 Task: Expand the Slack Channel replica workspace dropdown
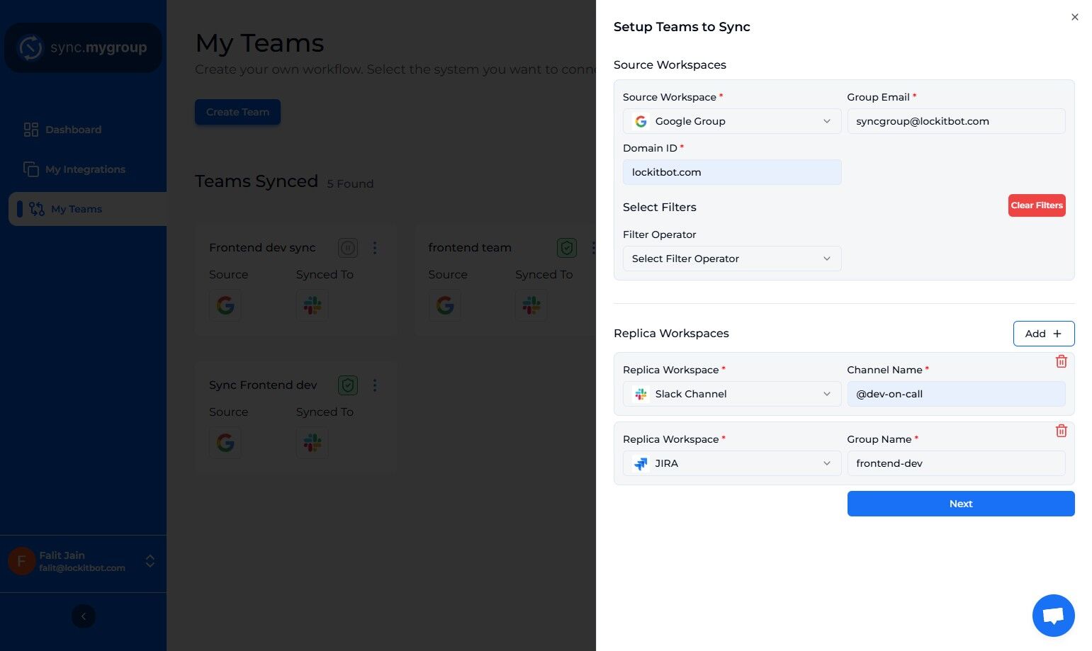pos(731,394)
